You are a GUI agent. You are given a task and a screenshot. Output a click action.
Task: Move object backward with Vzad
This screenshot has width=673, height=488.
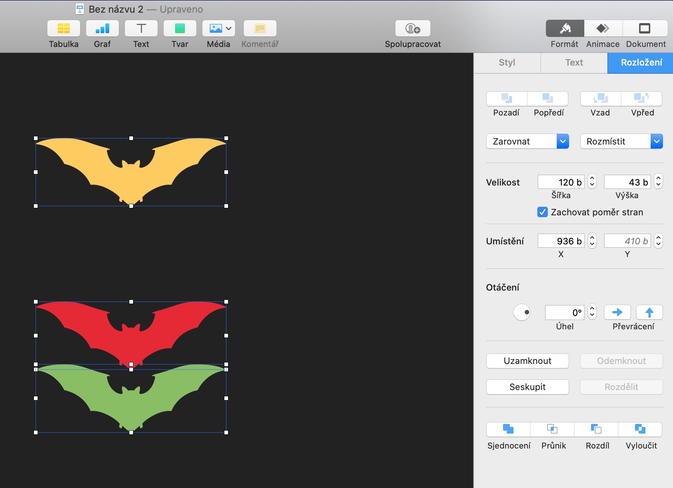[601, 99]
